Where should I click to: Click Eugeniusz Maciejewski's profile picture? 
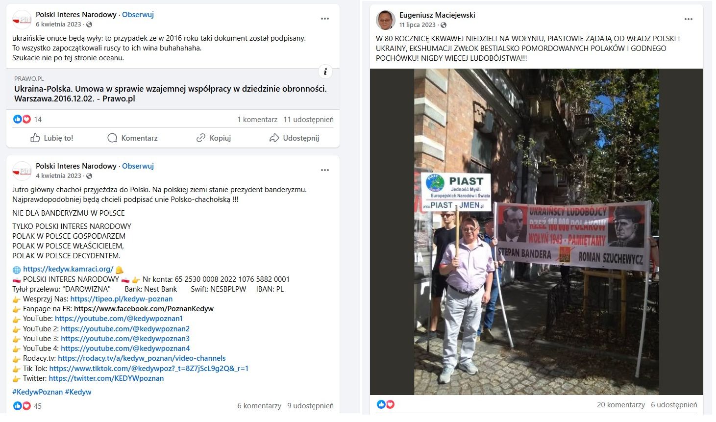click(x=386, y=20)
